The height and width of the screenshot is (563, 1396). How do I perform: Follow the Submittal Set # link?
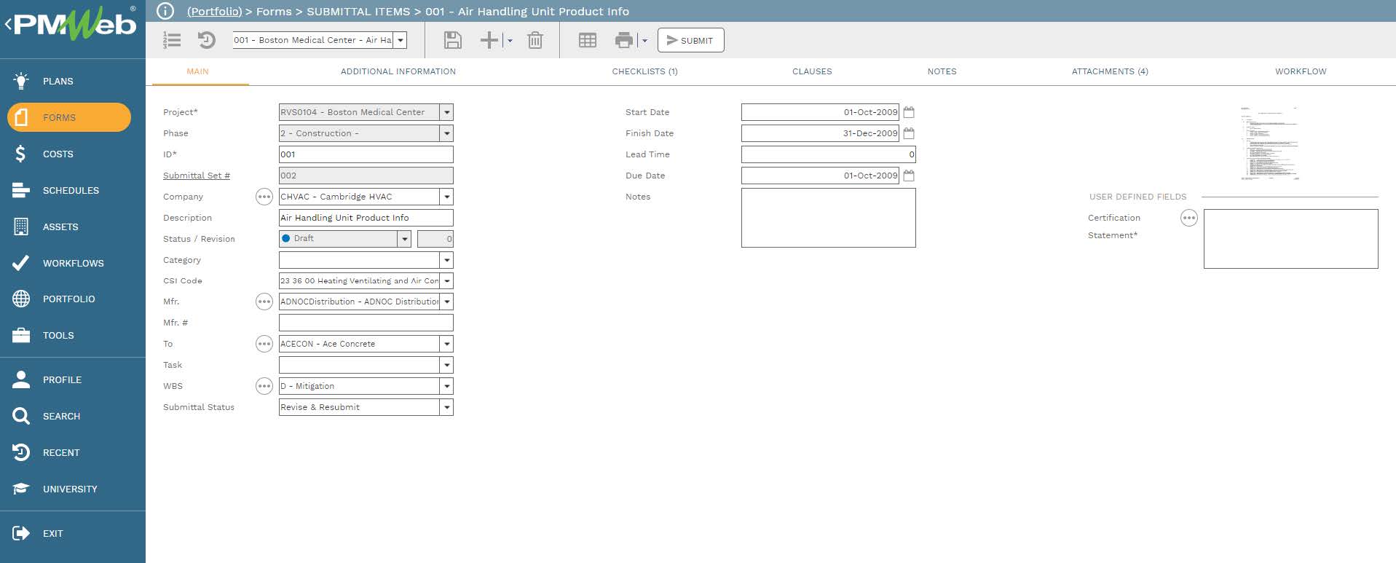tap(197, 176)
